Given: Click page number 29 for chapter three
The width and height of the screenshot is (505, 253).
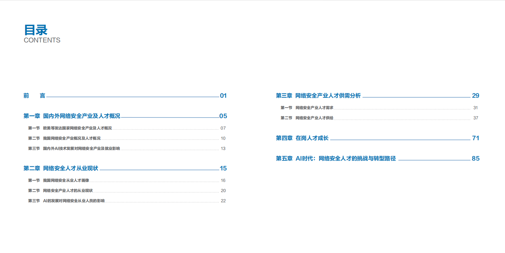Looking at the screenshot, I should pos(475,95).
